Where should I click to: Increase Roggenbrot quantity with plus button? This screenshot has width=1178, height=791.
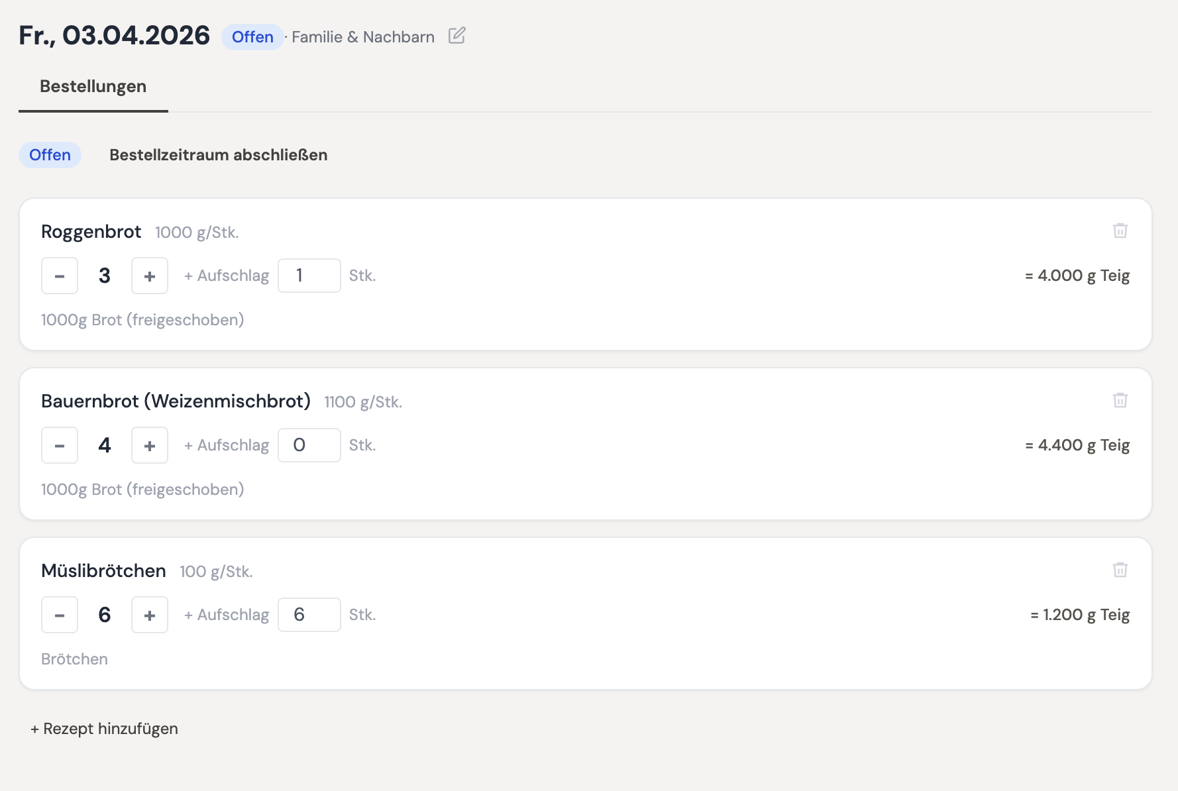[150, 276]
